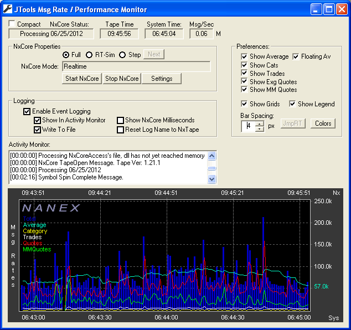Increase Bar Spacing with up arrow
Screen dimensions: 351x330
click(260, 124)
